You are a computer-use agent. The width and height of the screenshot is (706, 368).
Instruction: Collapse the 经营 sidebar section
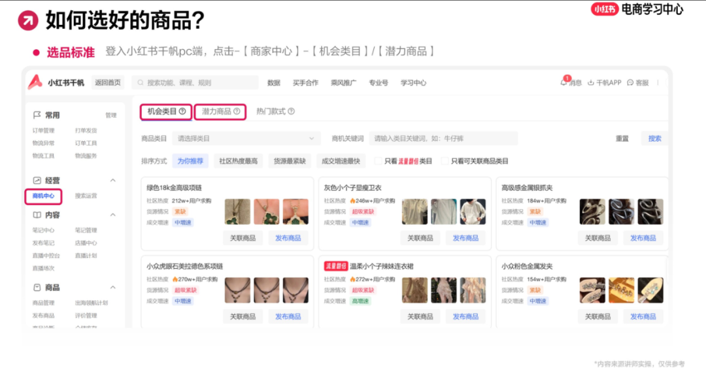pyautogui.click(x=113, y=180)
